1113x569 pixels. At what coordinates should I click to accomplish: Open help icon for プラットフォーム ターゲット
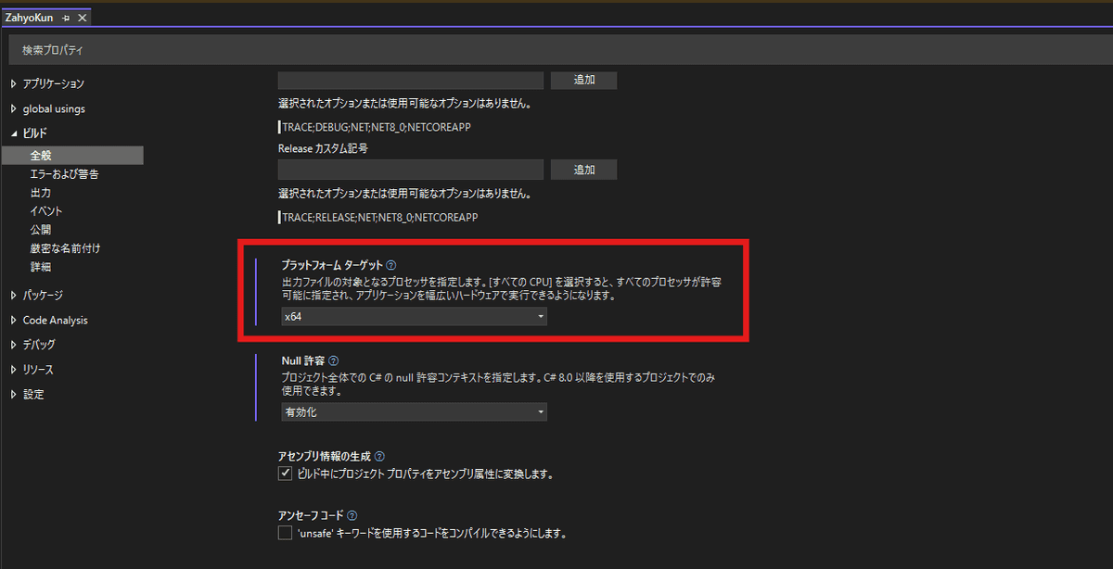[391, 265]
